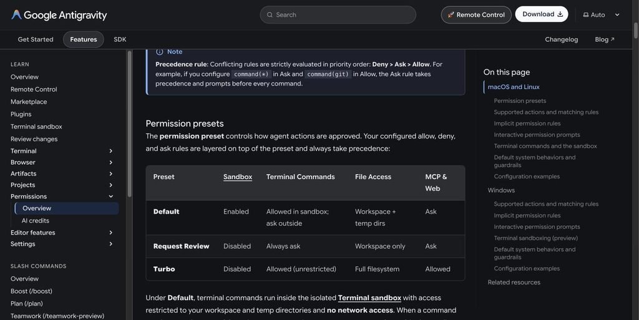Open Marketplace in sidebar
Image resolution: width=639 pixels, height=320 pixels.
click(x=29, y=102)
